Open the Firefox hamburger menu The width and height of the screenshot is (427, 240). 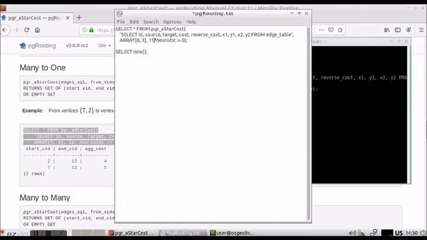tap(421, 30)
